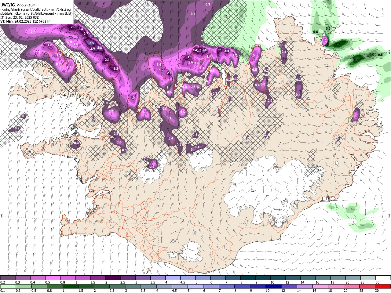This screenshot has width=391, height=293.
Task: Click the 20W longitude label
Action: [163, 2]
